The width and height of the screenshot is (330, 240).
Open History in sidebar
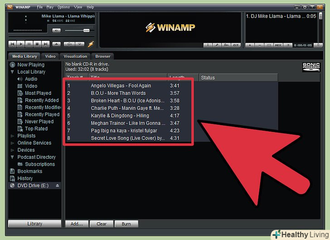[25, 178]
